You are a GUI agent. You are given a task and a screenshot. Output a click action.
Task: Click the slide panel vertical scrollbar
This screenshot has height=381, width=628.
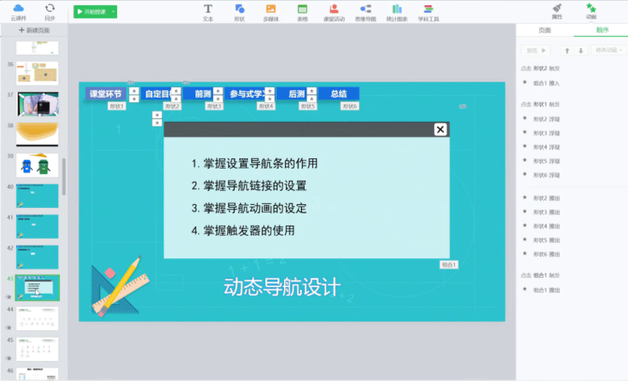coord(64,176)
